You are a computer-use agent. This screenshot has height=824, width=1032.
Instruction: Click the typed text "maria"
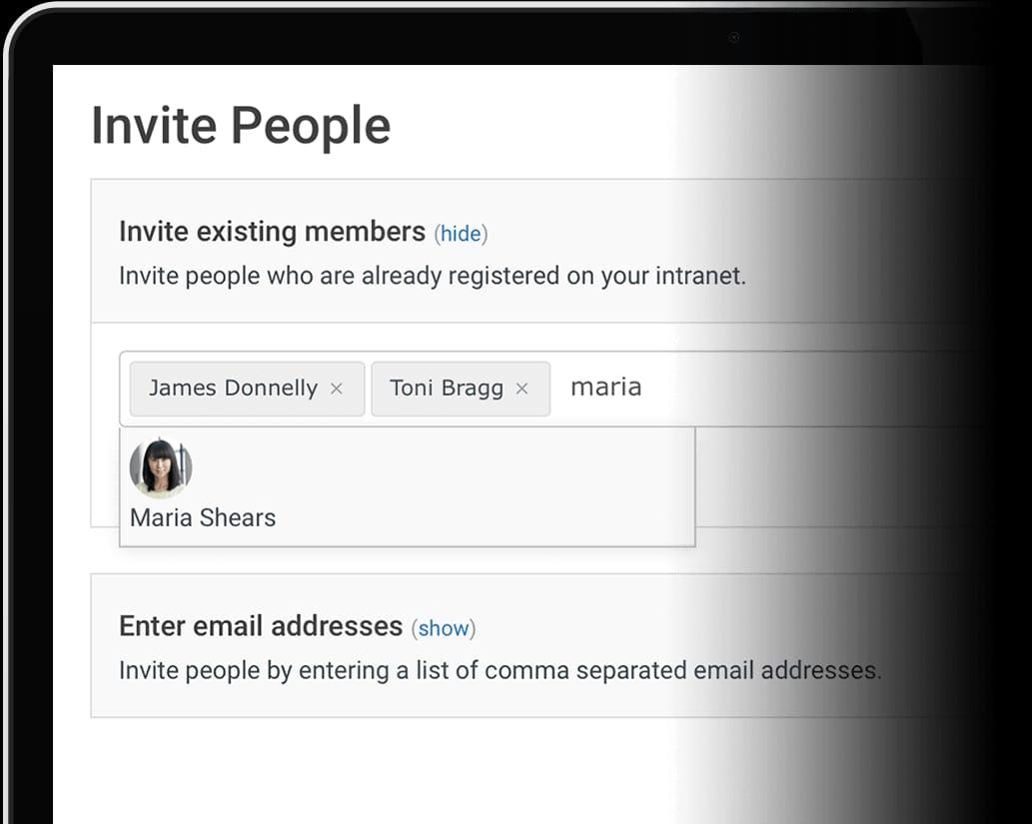coord(605,388)
